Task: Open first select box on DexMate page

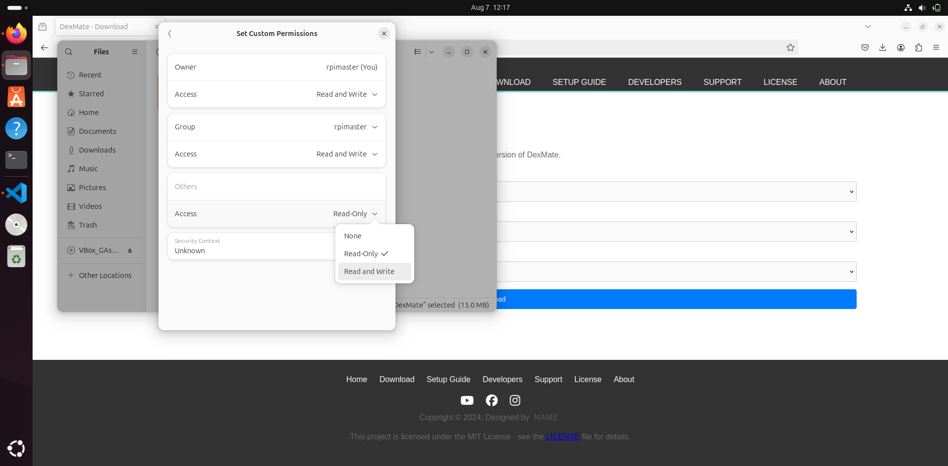Action: (x=676, y=192)
